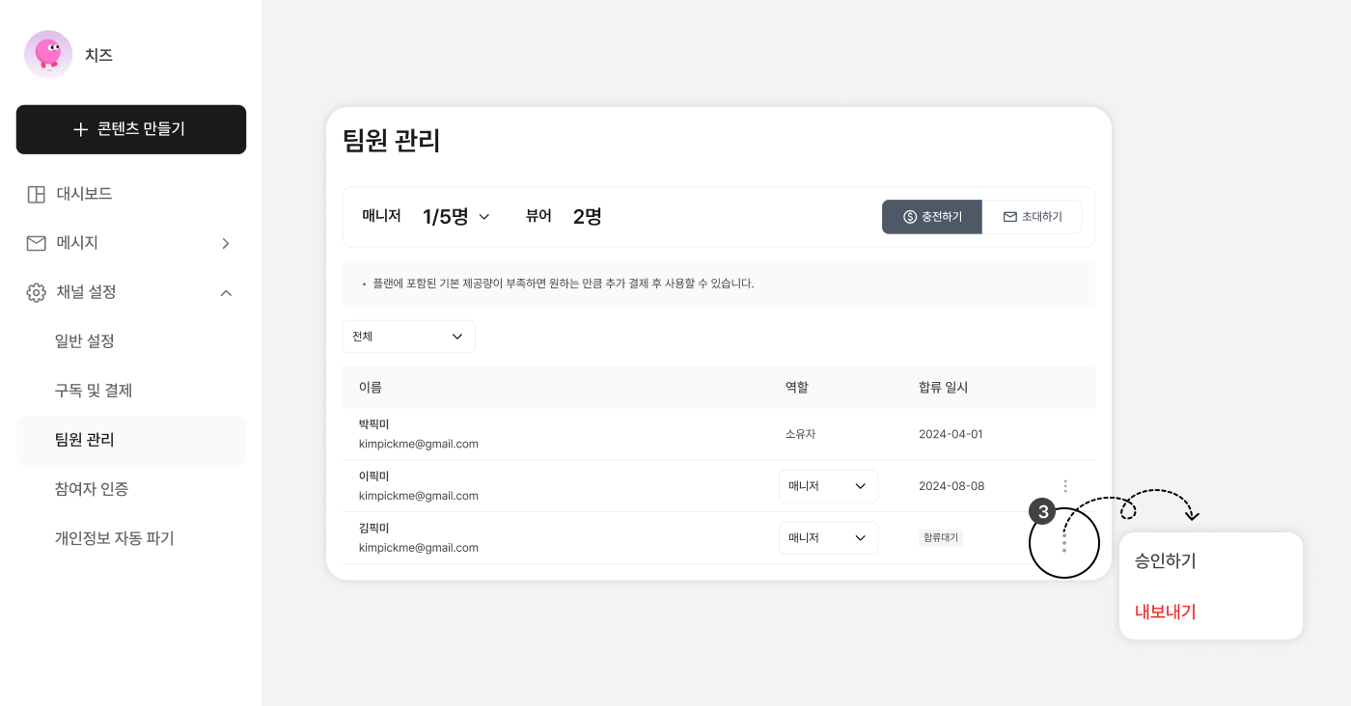The height and width of the screenshot is (706, 1351).
Task: Click the 치즈 profile avatar
Action: 48,54
